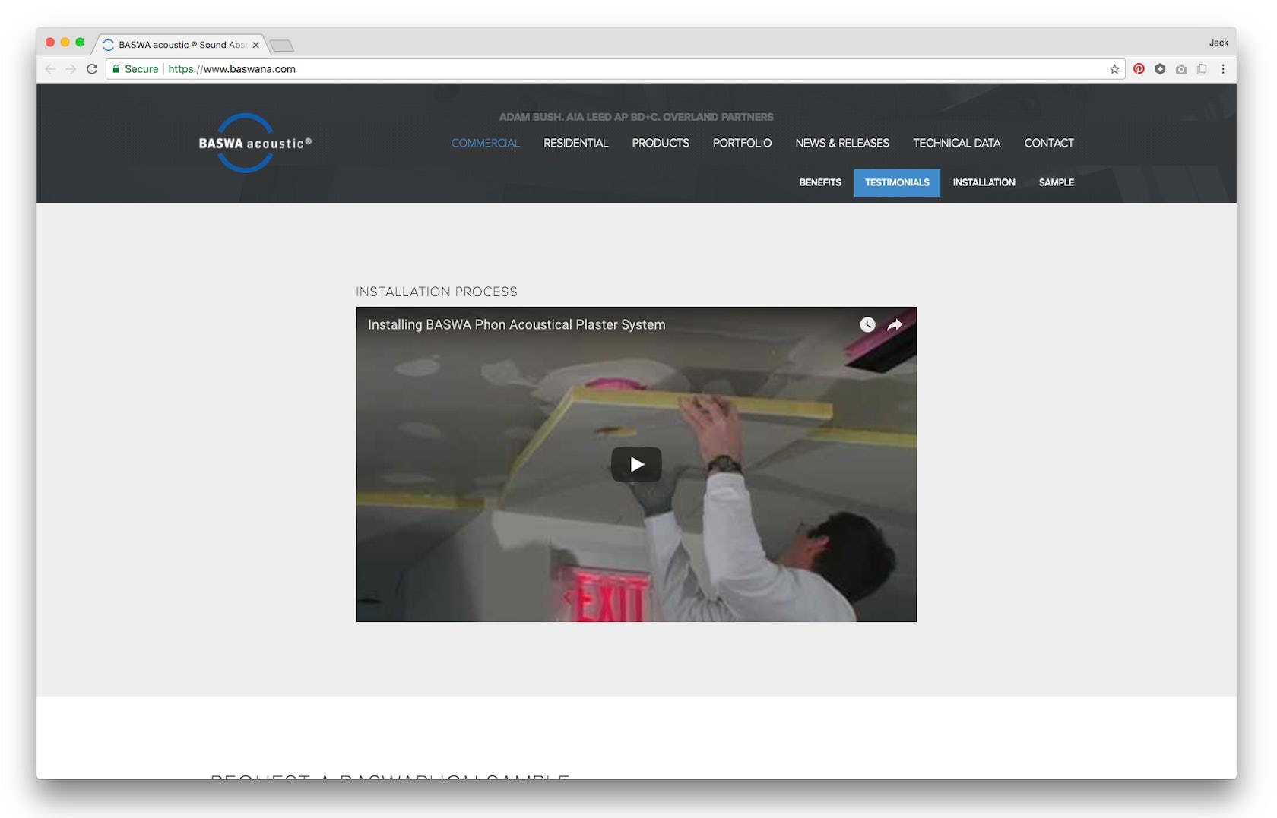Viewport: 1277px width, 818px height.
Task: Open the Portfolio menu item
Action: [742, 143]
